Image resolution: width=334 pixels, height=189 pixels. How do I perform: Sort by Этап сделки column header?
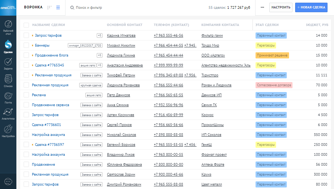pos(267,25)
